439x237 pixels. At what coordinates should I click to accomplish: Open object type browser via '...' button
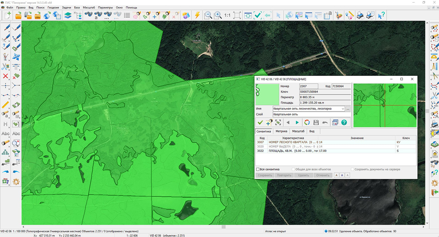pos(348,109)
